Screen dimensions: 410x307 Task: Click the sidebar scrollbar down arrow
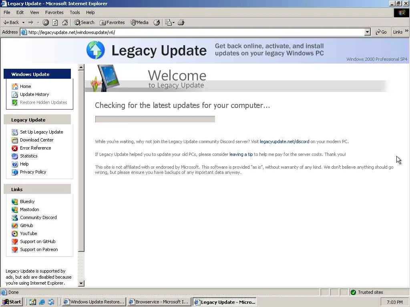[x=81, y=283]
